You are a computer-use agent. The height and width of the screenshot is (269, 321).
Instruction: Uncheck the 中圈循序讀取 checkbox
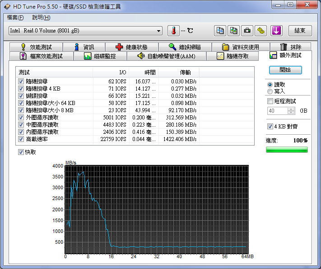(21, 125)
